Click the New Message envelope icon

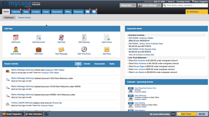[x=61, y=50]
